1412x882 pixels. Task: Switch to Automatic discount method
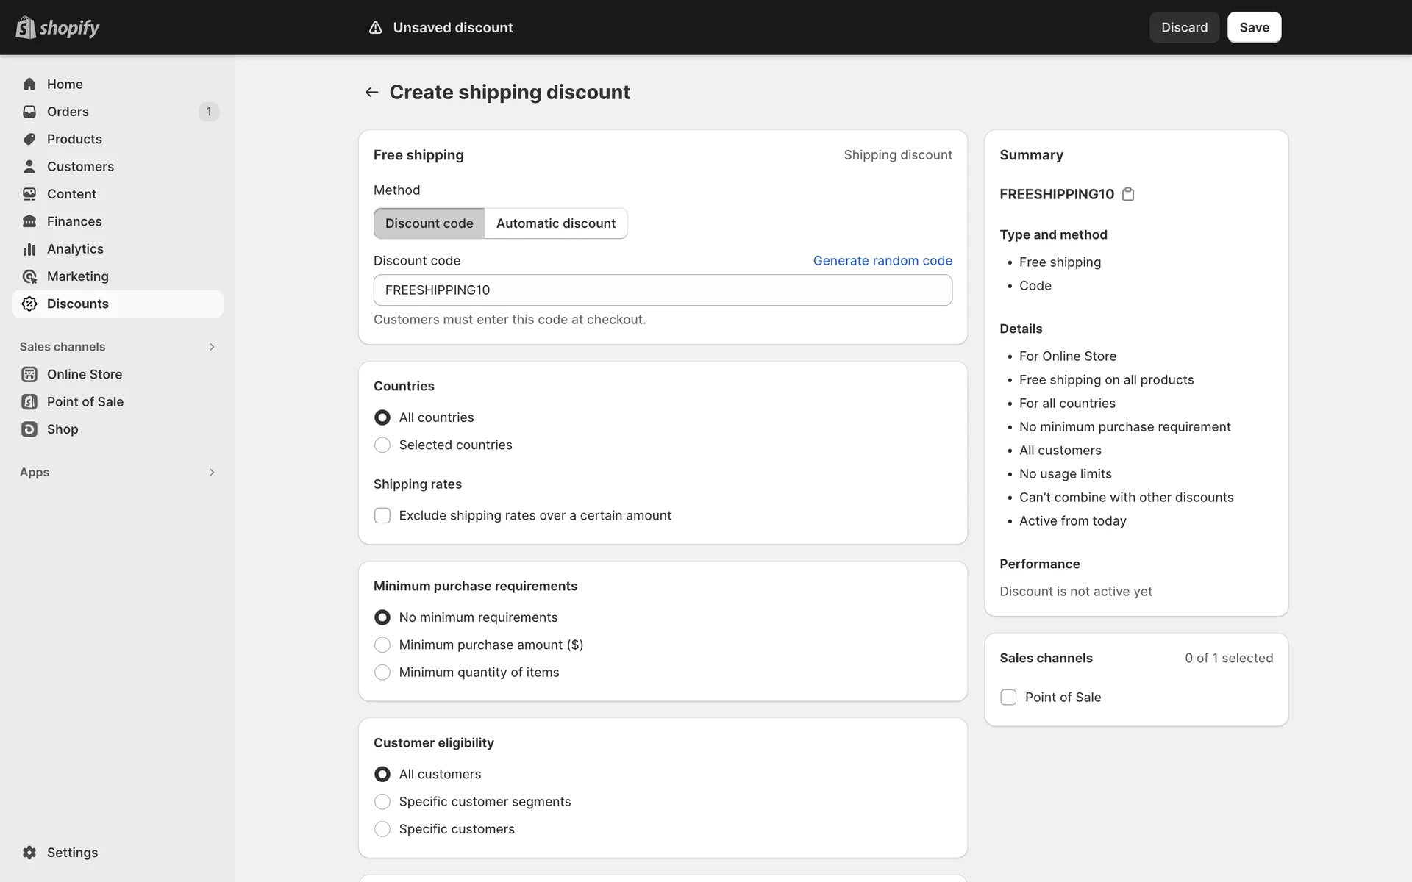click(x=555, y=223)
